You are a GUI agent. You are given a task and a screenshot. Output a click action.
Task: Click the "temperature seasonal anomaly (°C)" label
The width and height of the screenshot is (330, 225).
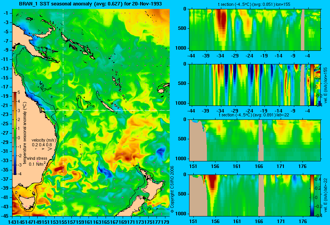(25, 133)
